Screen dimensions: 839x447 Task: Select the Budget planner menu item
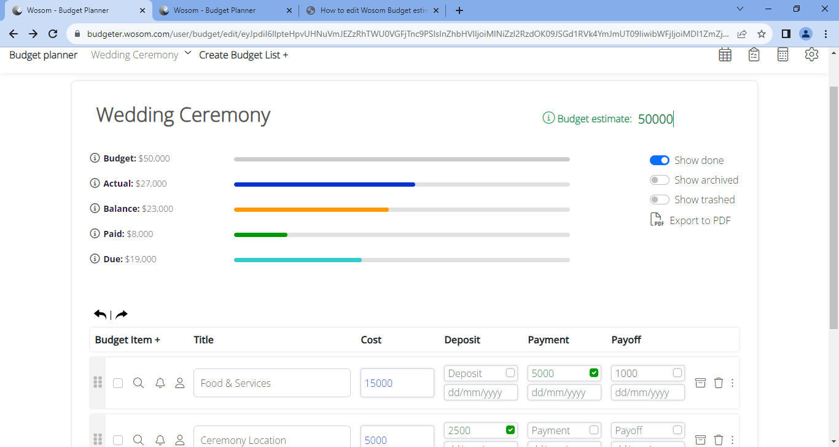pyautogui.click(x=42, y=54)
